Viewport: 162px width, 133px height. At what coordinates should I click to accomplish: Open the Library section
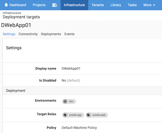116,5
